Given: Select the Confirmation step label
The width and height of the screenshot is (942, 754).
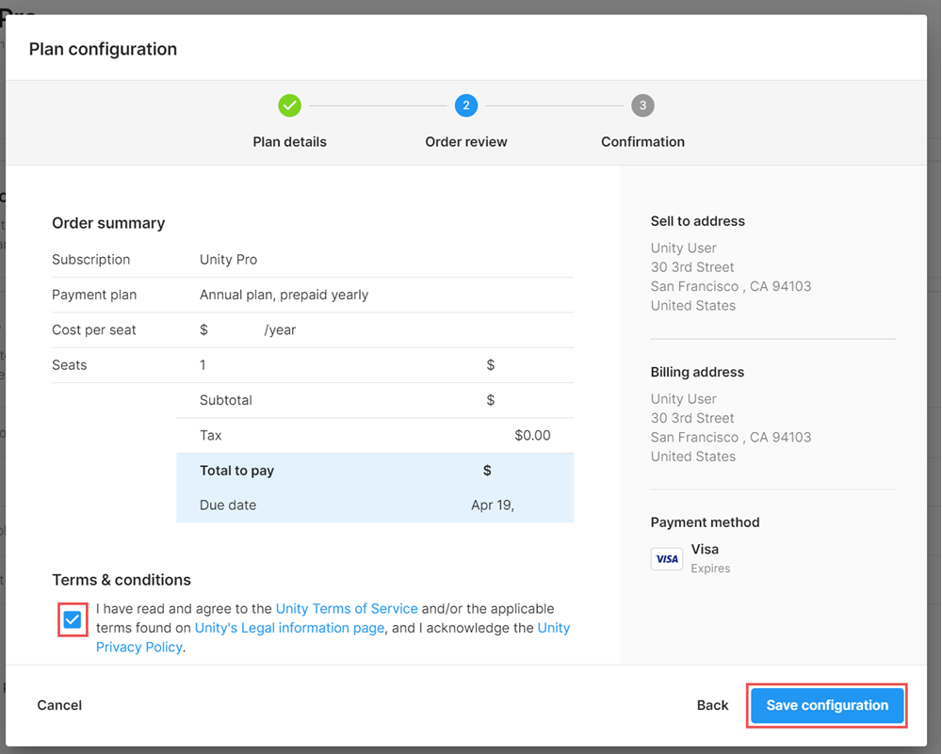Looking at the screenshot, I should [x=642, y=142].
